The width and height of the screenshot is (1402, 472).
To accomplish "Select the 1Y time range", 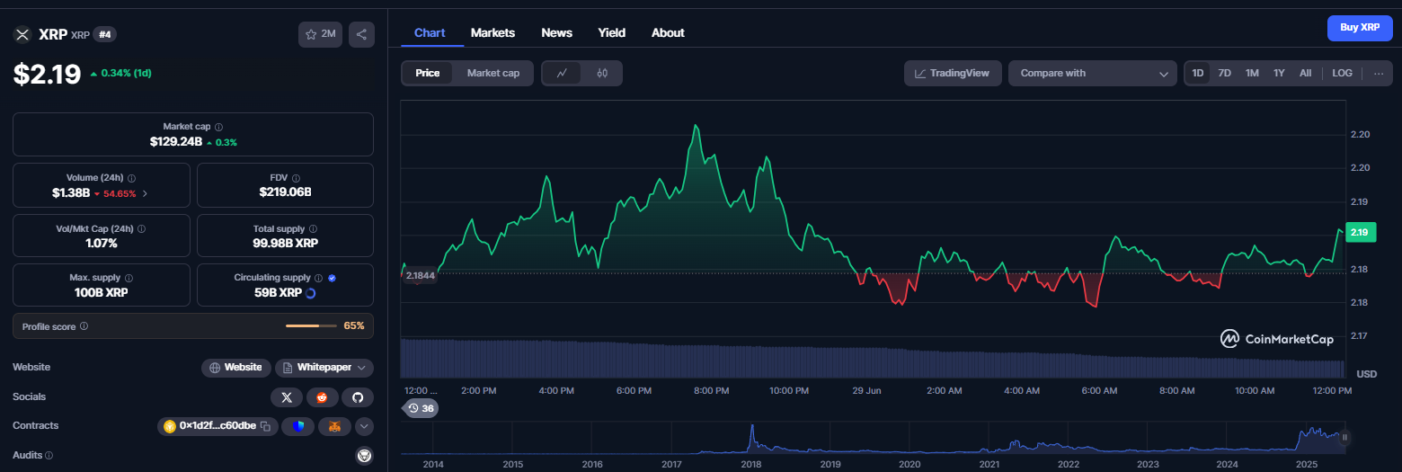I will pyautogui.click(x=1279, y=73).
